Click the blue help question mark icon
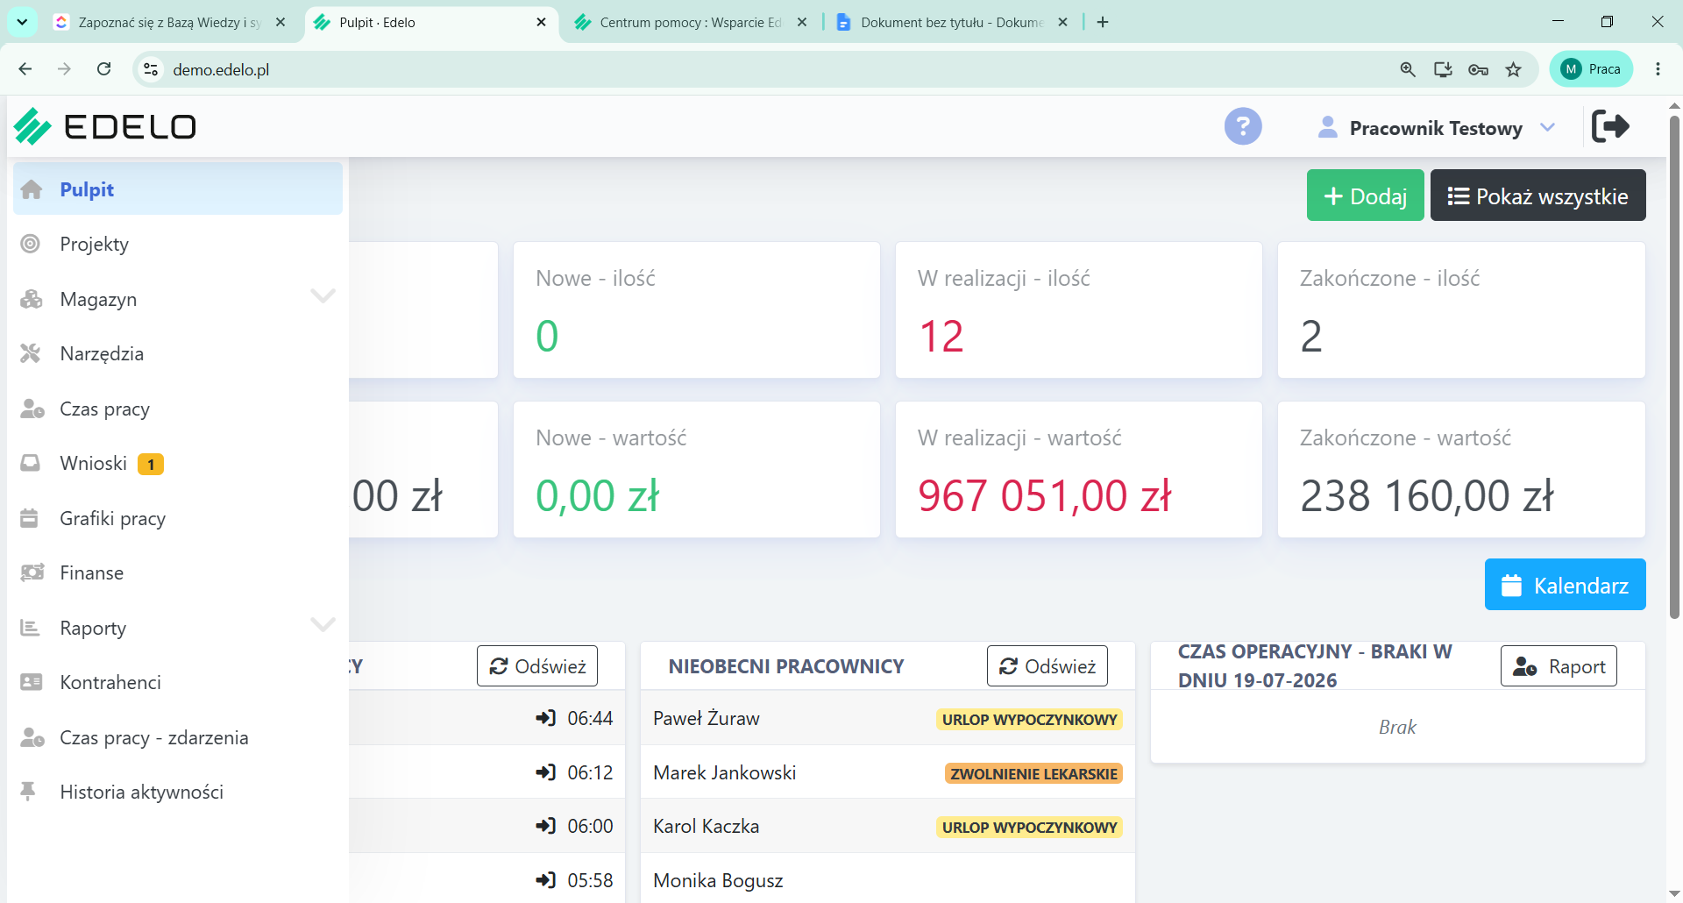 click(x=1243, y=126)
